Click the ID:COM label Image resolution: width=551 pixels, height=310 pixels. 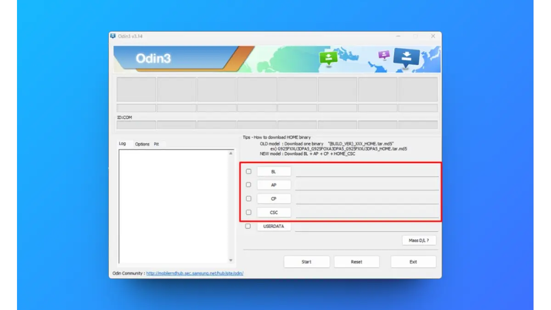[124, 118]
